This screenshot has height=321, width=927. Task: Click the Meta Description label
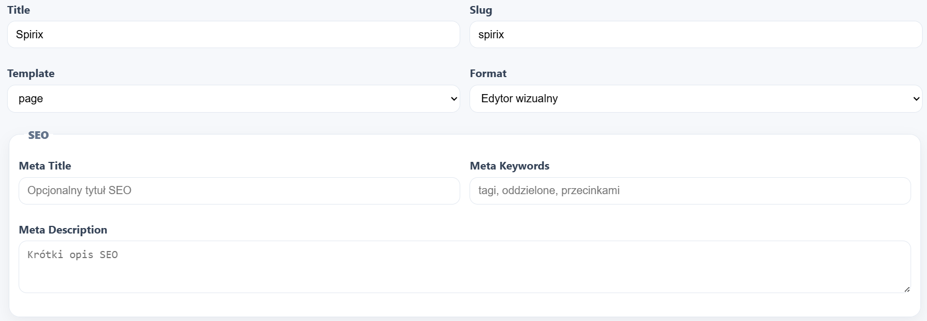pyautogui.click(x=63, y=230)
